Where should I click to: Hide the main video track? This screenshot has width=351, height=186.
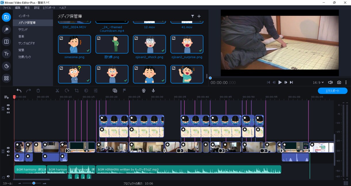pos(8,148)
